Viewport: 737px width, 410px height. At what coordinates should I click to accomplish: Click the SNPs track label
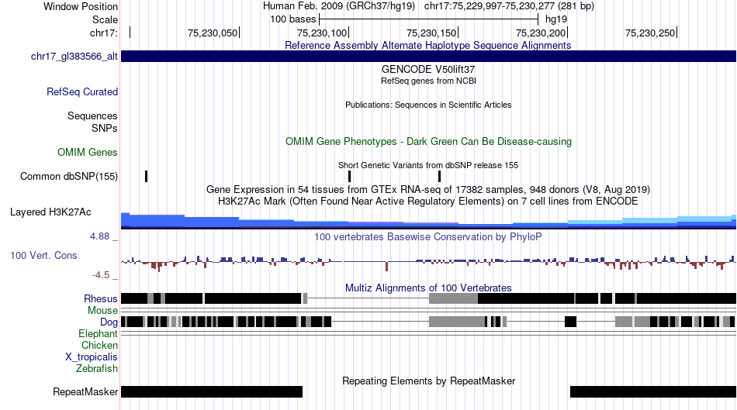tap(105, 128)
